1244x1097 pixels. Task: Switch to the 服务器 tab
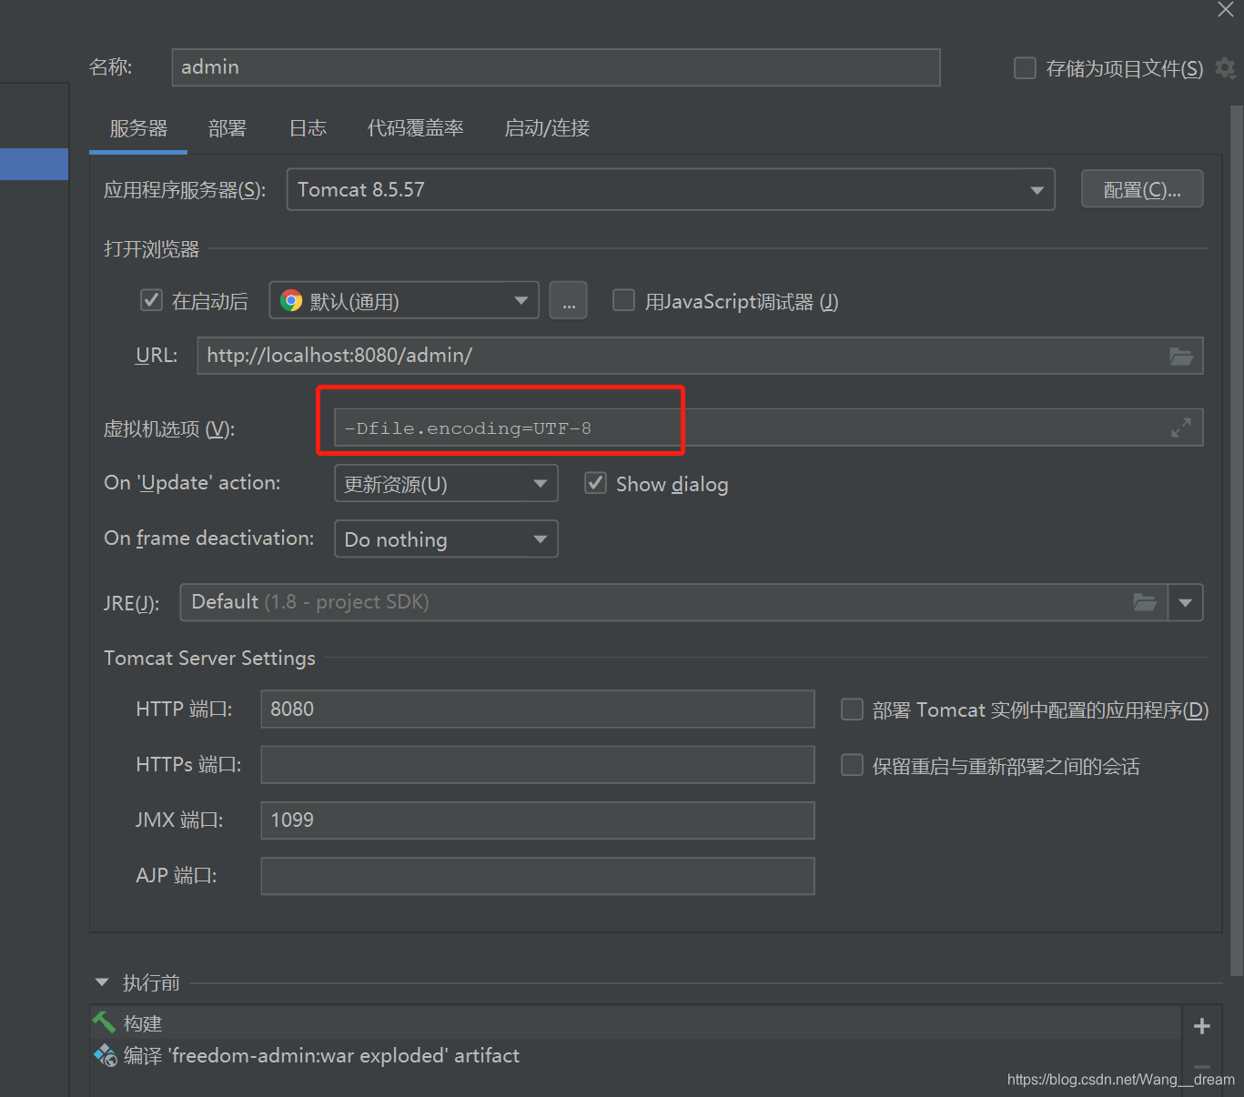[138, 128]
